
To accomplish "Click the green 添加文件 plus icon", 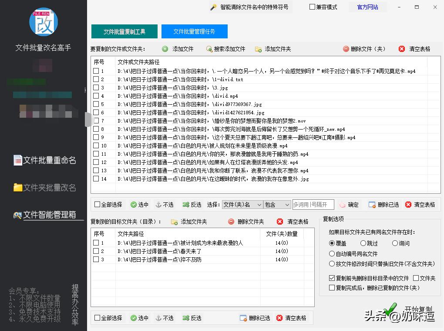I will (165, 49).
